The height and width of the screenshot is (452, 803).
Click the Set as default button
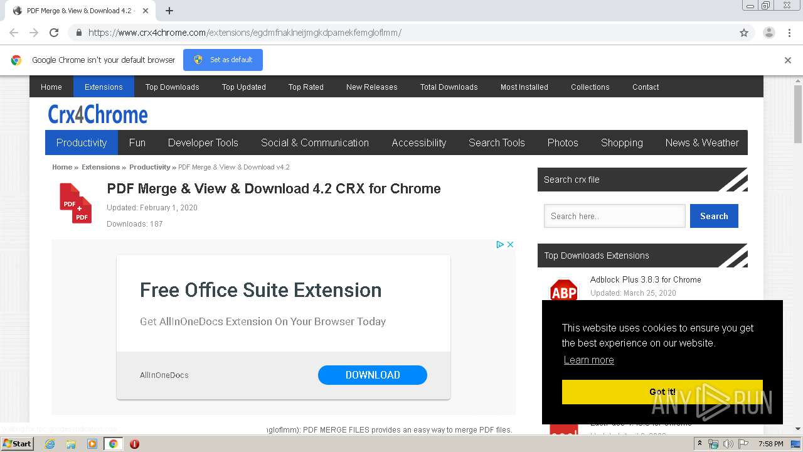223,60
